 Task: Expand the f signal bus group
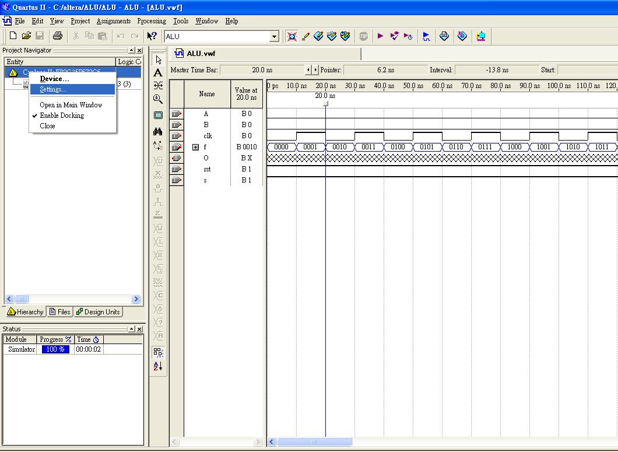pyautogui.click(x=196, y=147)
